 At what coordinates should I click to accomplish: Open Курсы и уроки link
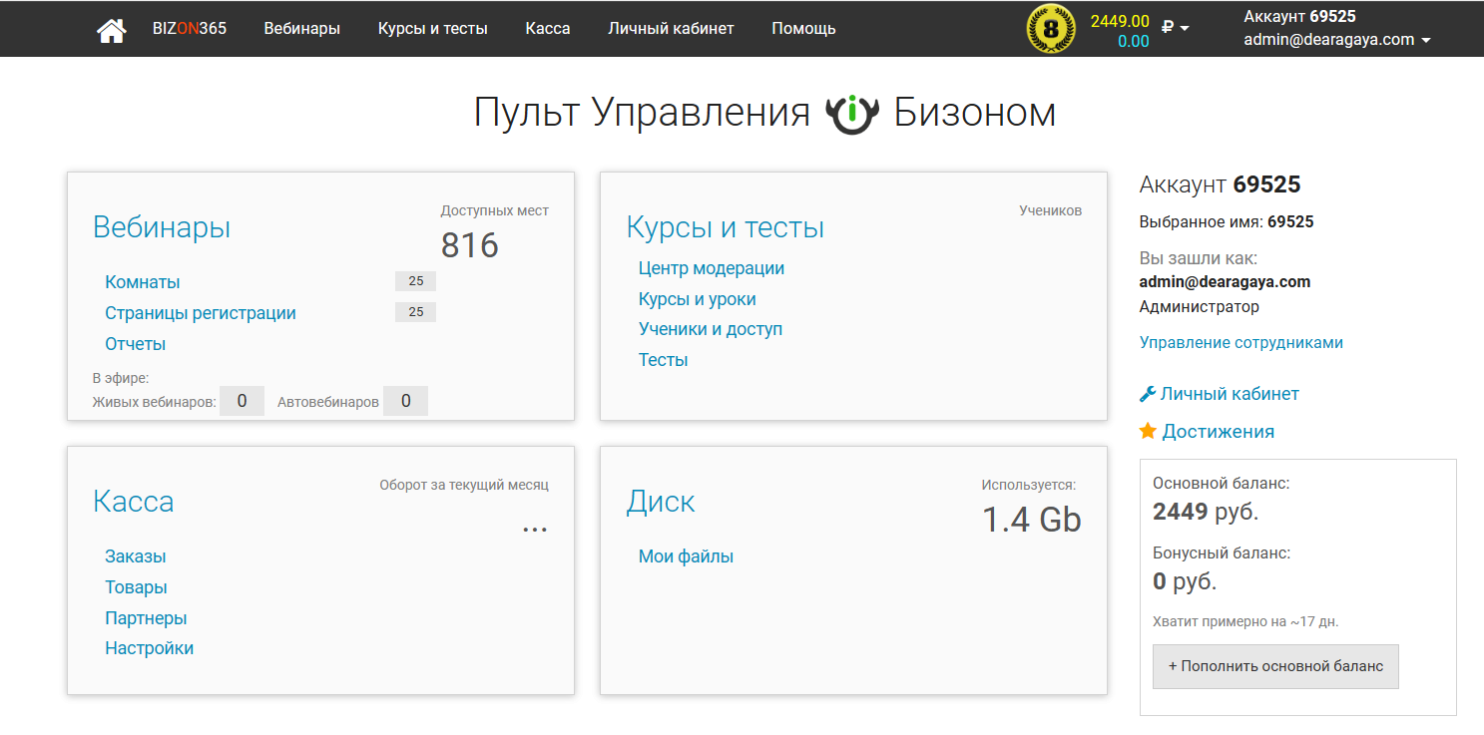point(698,299)
